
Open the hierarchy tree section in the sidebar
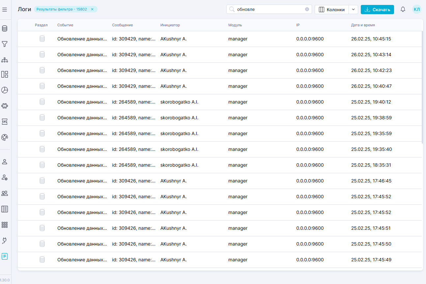coord(5,60)
